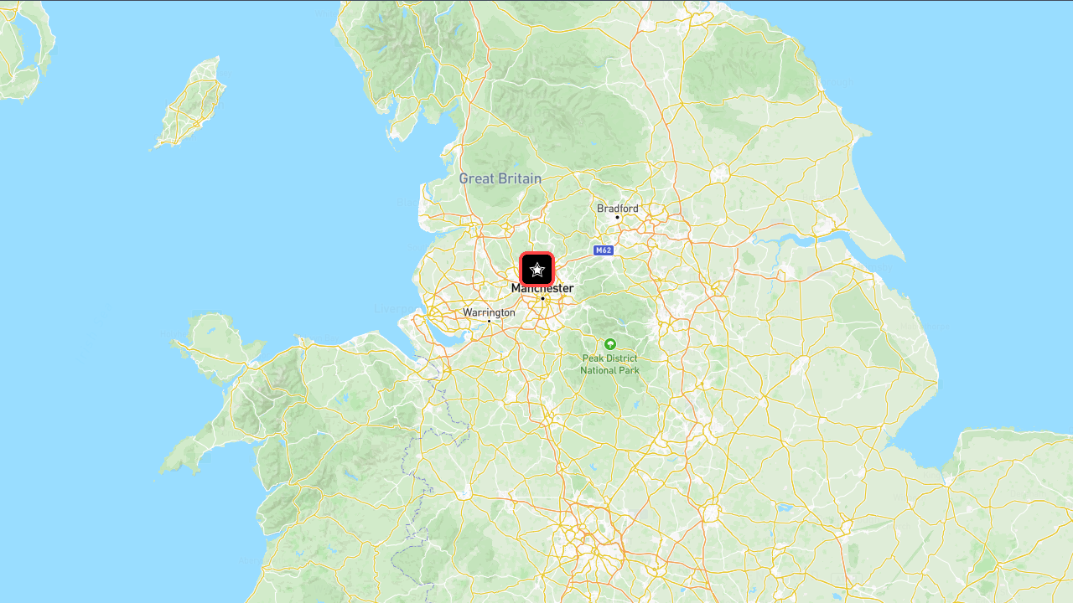1073x603 pixels.
Task: Click the Warrington place label
Action: 490,312
